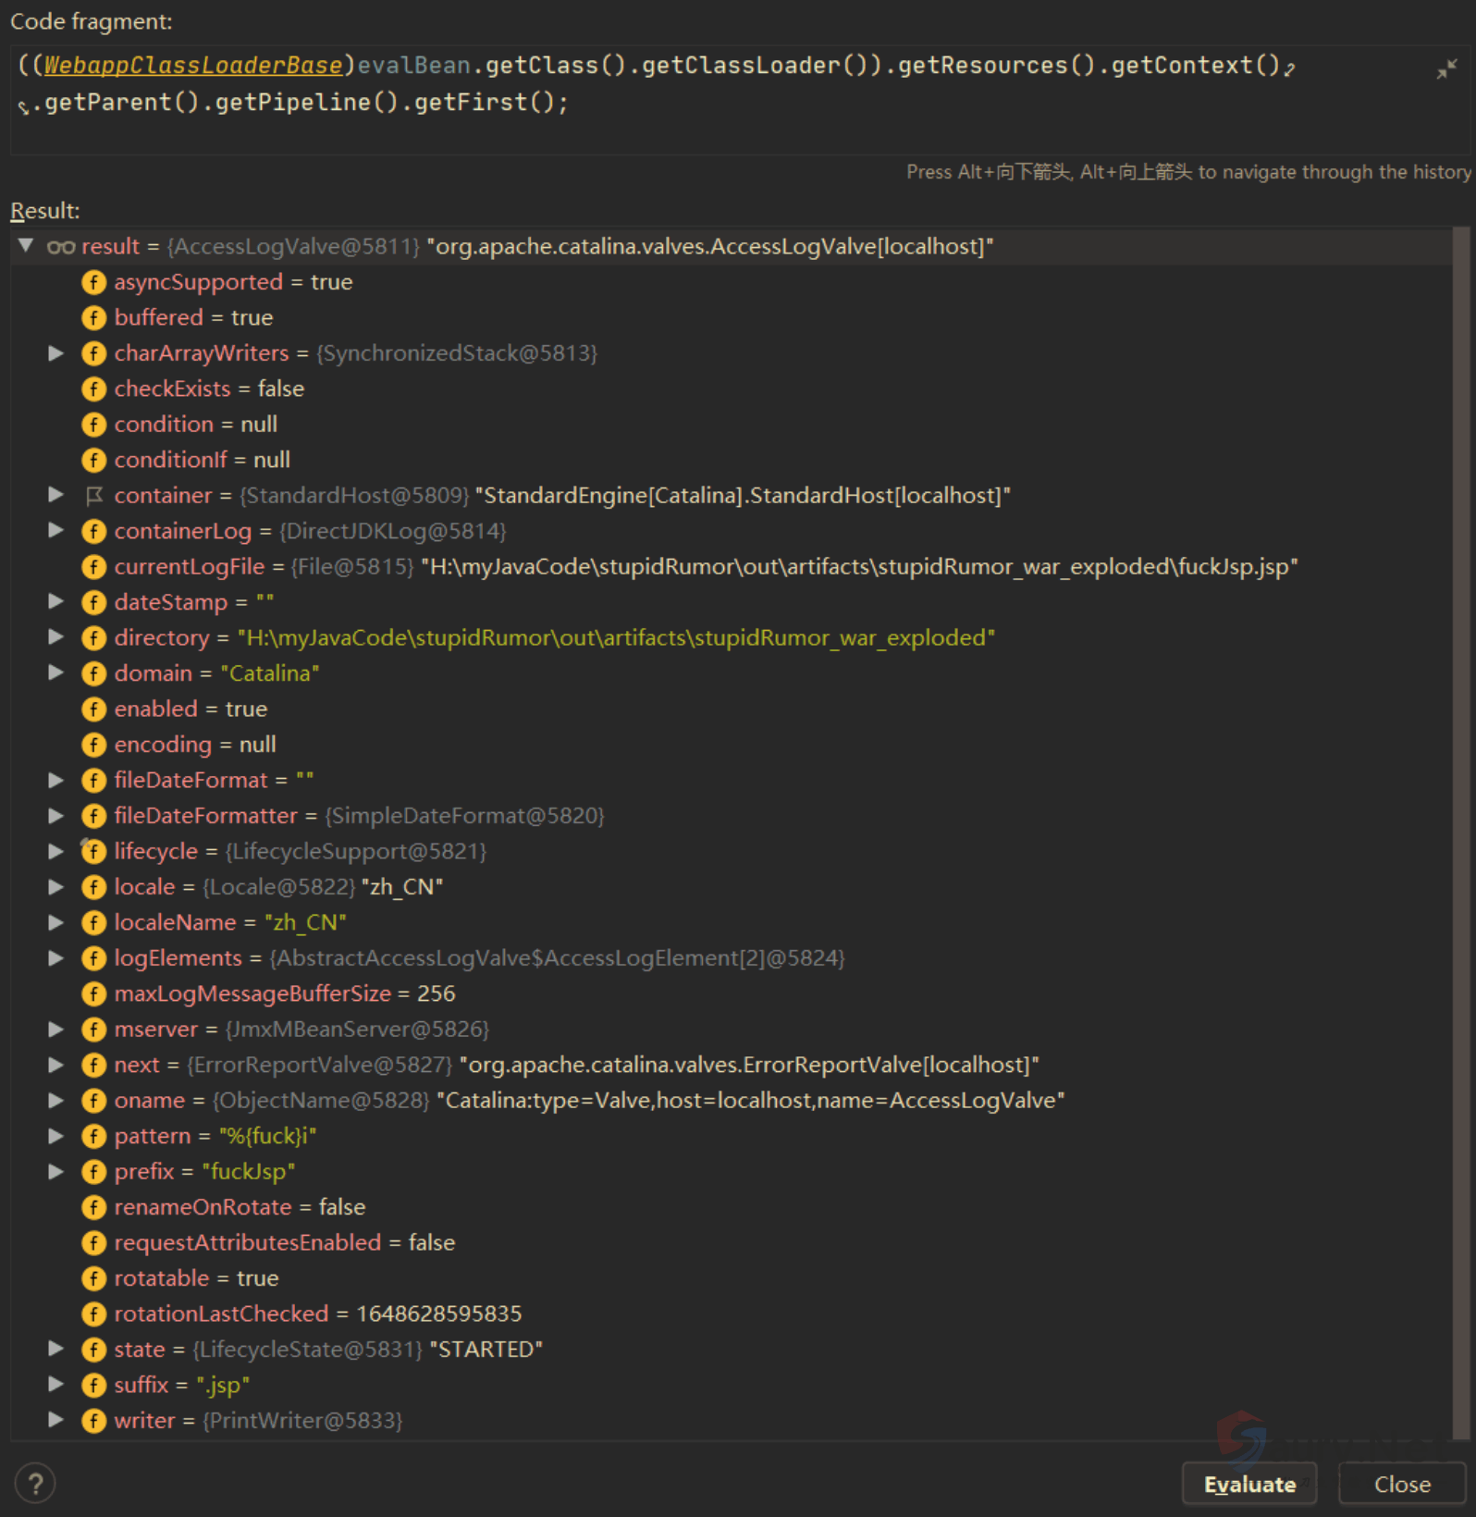Click the field icon beside enabled
Image resolution: width=1476 pixels, height=1517 pixels.
(x=93, y=709)
